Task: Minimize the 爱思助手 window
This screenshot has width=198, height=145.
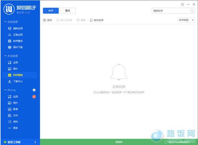Action: [188, 5]
